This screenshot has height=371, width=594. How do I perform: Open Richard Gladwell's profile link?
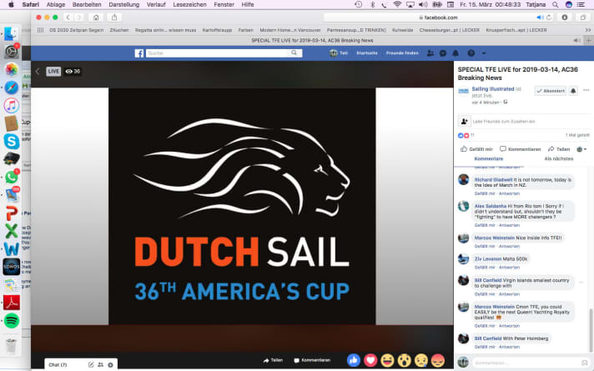click(x=493, y=179)
